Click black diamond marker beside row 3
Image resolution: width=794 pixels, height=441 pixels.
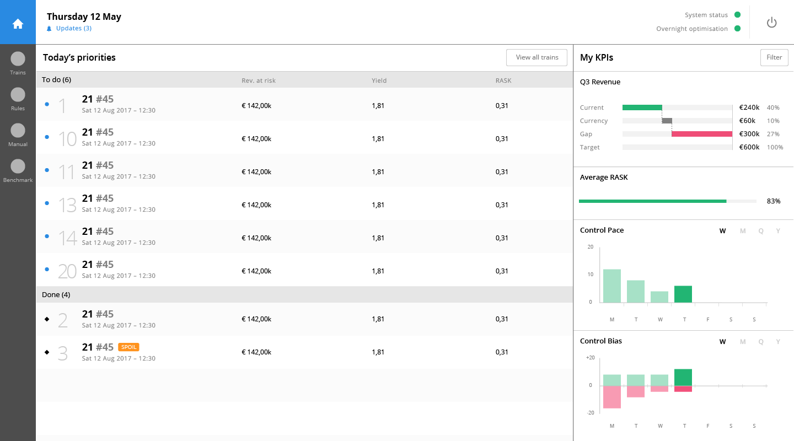(x=46, y=352)
